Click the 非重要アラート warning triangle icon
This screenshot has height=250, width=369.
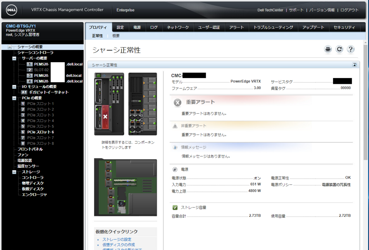(175, 126)
